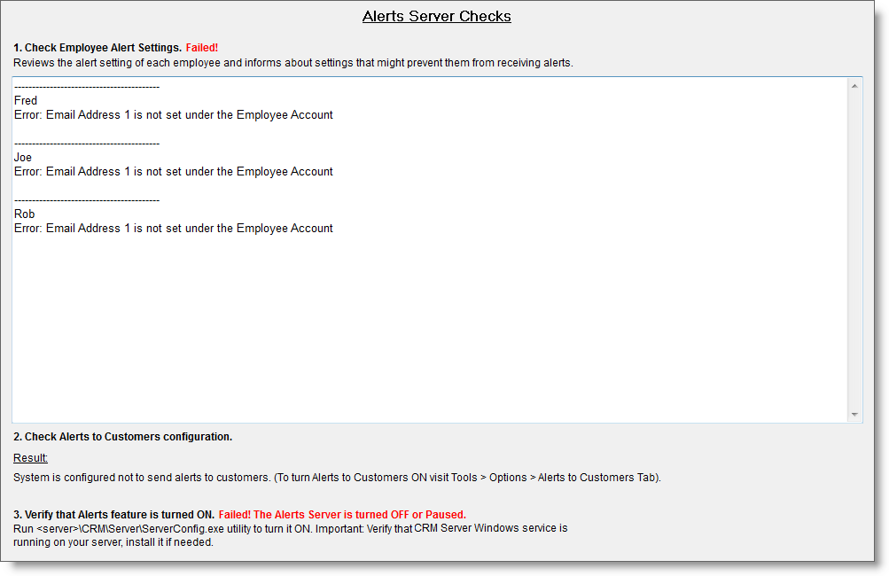Select the name 'Joe' in results
The width and height of the screenshot is (889, 576).
(x=23, y=158)
